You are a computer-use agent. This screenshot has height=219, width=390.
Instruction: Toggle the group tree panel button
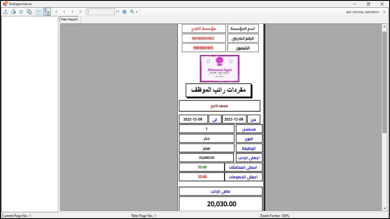click(x=47, y=12)
